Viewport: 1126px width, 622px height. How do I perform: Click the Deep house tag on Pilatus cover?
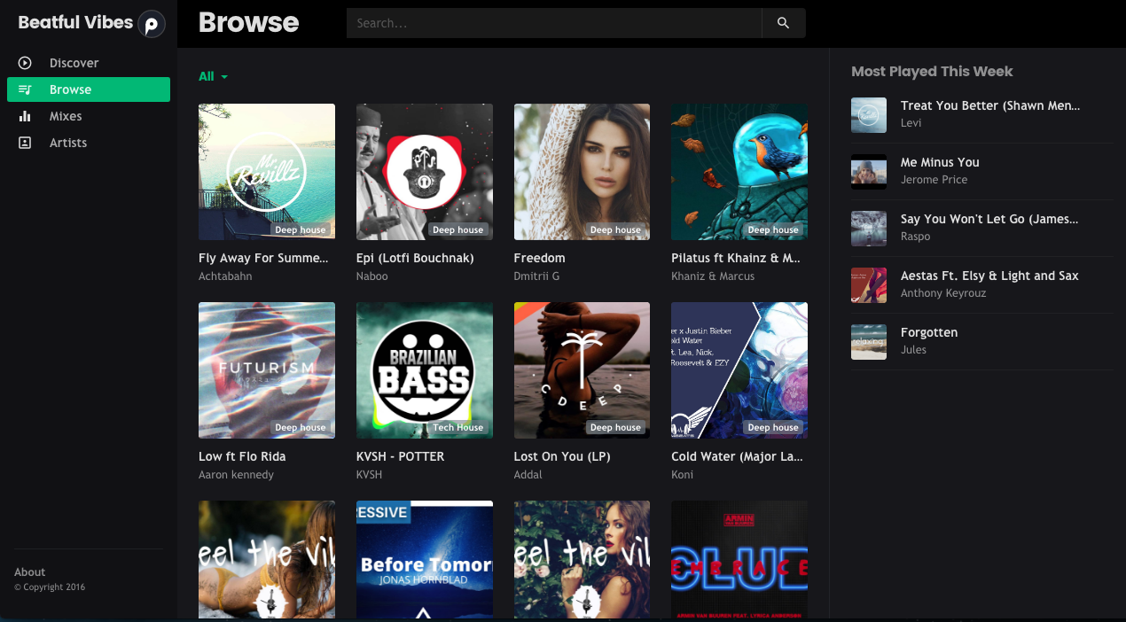coord(773,230)
